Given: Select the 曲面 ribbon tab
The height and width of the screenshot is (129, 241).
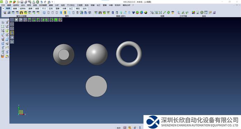Looking at the screenshot, I should click(x=37, y=9).
